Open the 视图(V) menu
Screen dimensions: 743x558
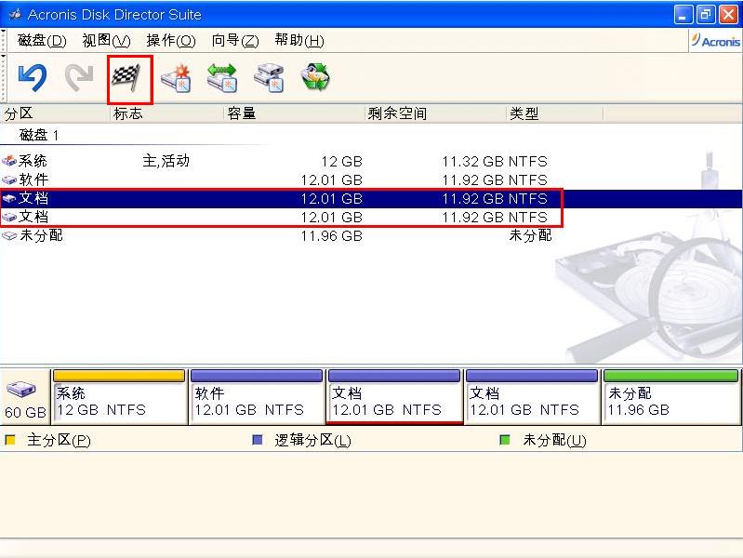click(106, 41)
